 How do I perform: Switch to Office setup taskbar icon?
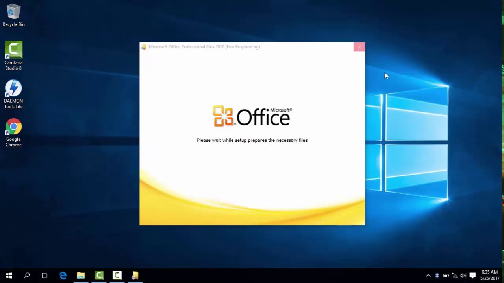(135, 276)
